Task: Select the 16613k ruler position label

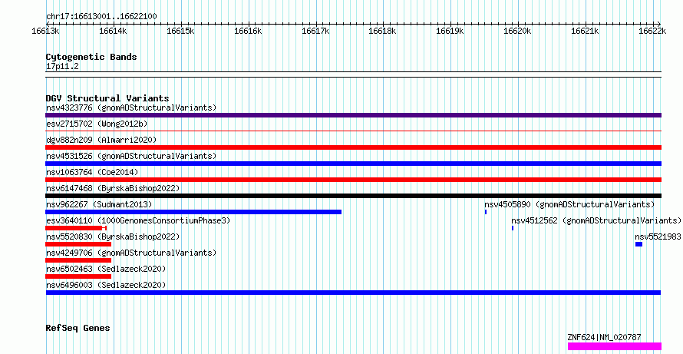Action: [x=46, y=31]
